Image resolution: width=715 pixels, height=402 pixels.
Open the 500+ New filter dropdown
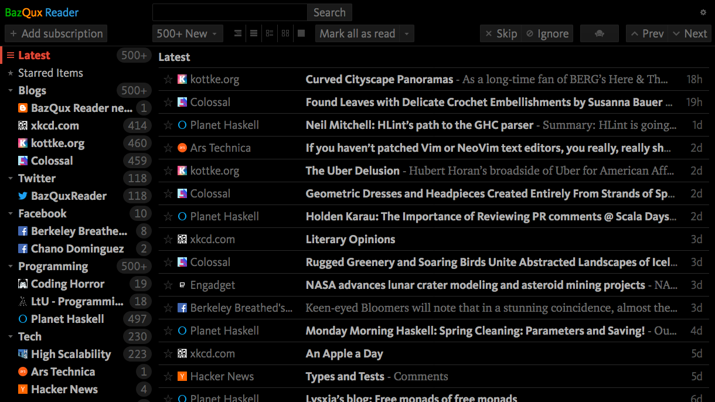[x=188, y=33]
